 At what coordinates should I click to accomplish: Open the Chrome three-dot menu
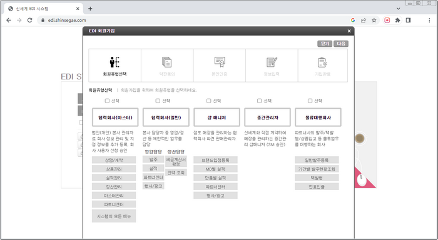(x=429, y=20)
